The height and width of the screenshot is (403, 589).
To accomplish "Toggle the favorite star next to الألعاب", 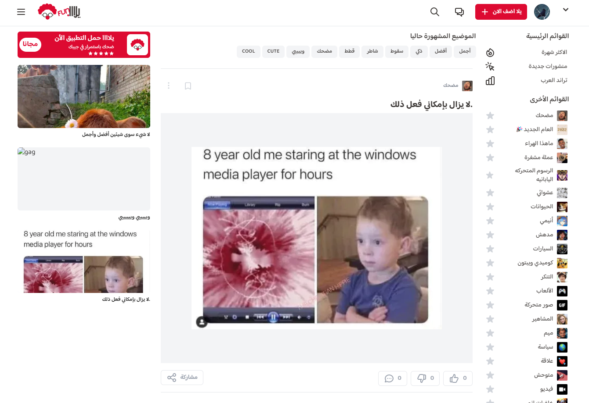I will [490, 291].
